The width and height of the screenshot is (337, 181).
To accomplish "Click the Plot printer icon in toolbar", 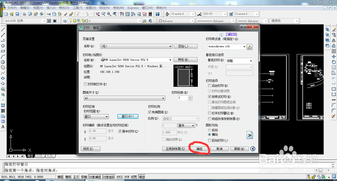I will coord(25,14).
